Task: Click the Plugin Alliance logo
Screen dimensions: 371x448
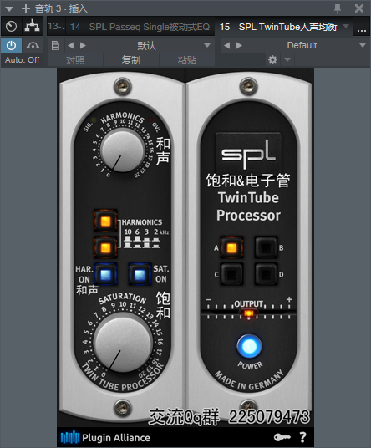Action: coord(105,438)
